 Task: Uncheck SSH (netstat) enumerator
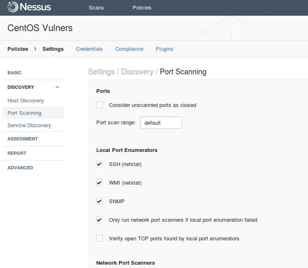pyautogui.click(x=100, y=164)
